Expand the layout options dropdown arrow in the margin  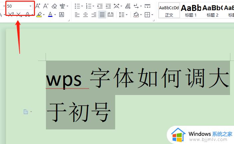(31, 112)
